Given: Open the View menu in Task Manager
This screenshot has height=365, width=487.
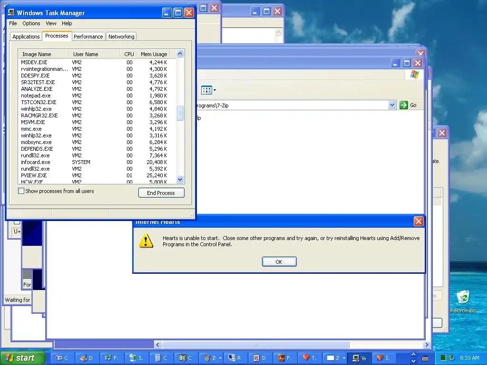Looking at the screenshot, I should 51,23.
